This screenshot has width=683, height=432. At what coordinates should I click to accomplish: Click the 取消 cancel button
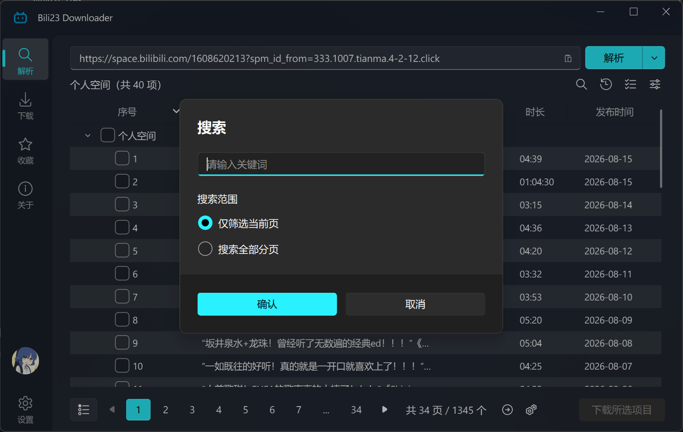pyautogui.click(x=415, y=304)
